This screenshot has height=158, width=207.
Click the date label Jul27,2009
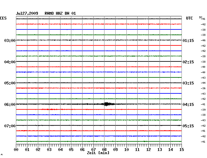(x=27, y=13)
